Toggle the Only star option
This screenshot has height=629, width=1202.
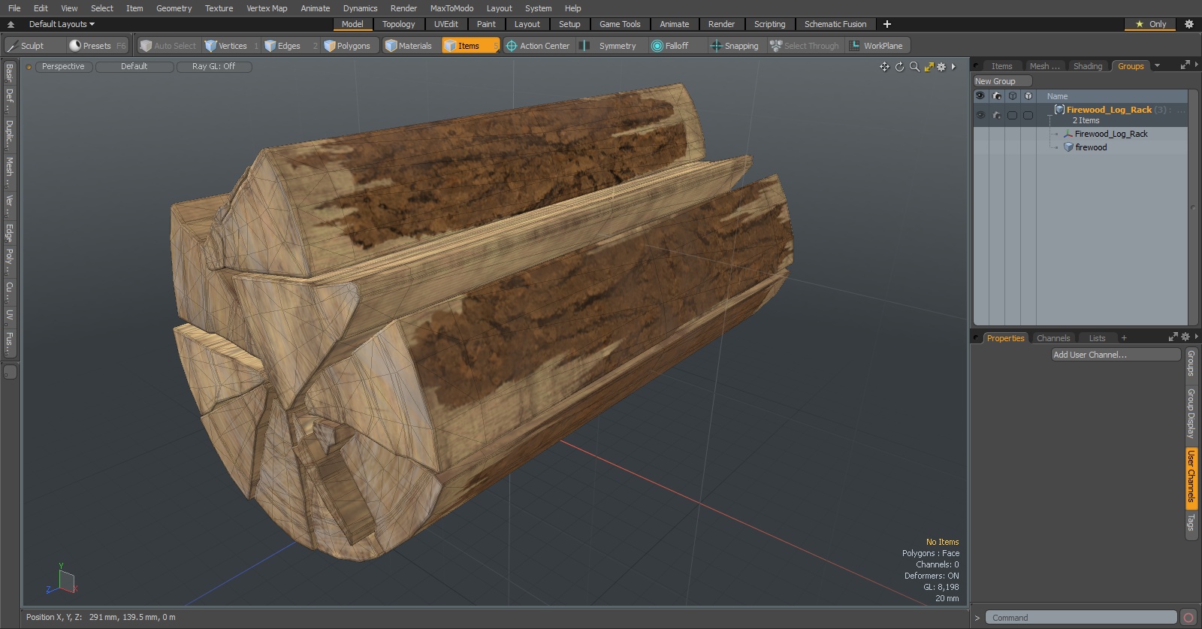tap(1151, 24)
